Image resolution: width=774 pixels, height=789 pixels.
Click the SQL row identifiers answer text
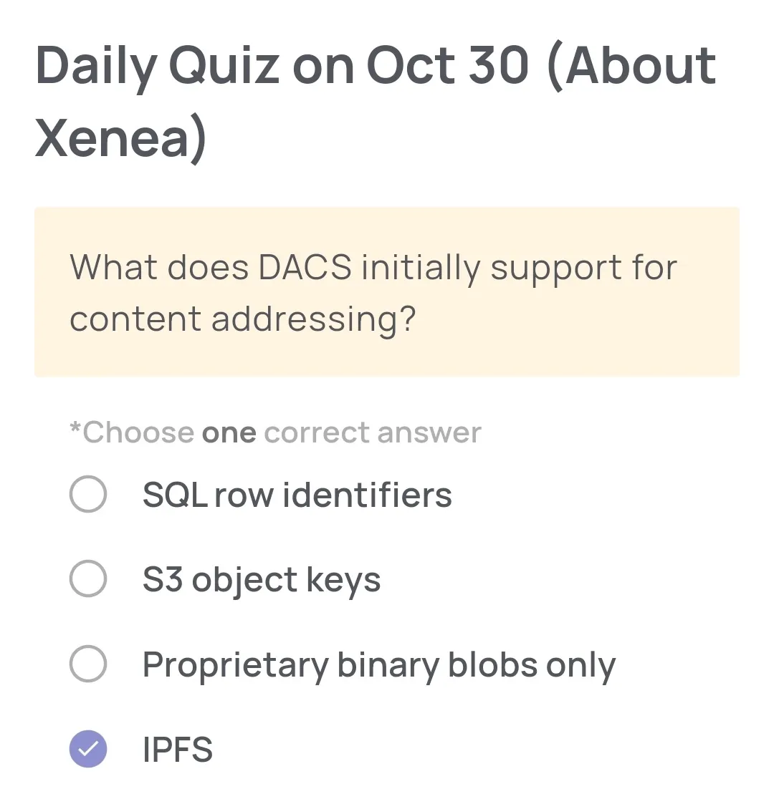coord(297,494)
